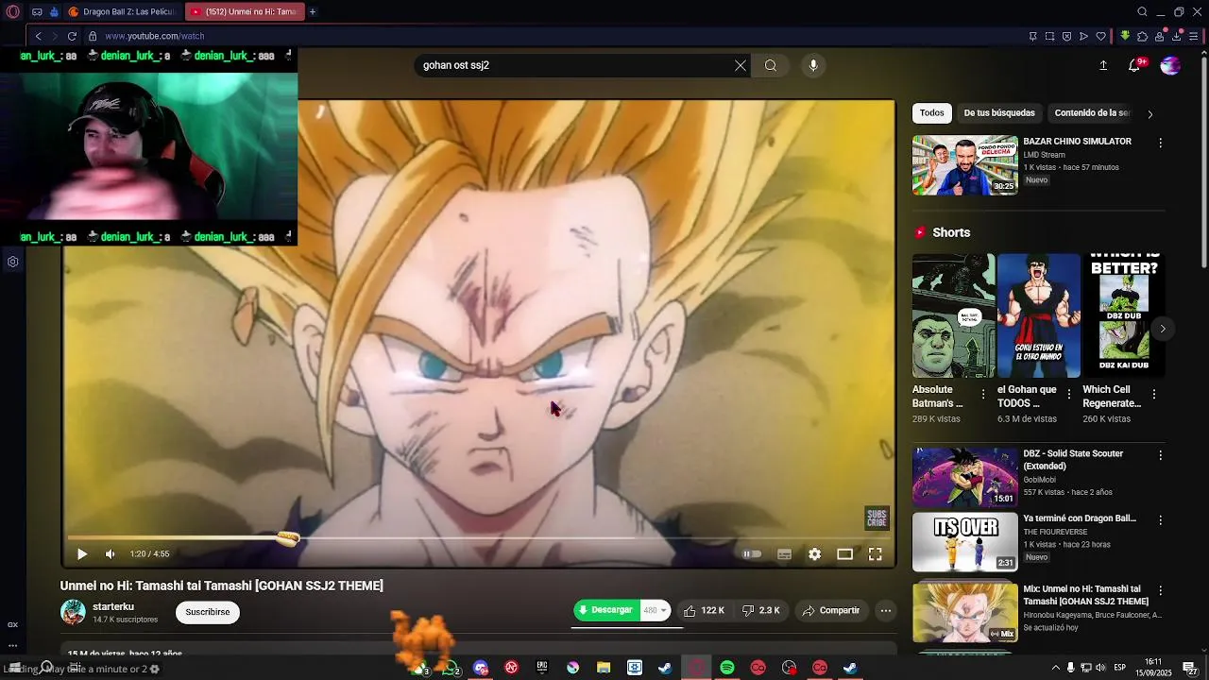1209x680 pixels.
Task: Open options for 'Which Cell Regenerate' short
Action: point(1154,394)
